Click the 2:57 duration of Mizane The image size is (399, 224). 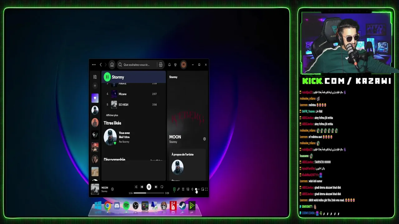coord(154,94)
